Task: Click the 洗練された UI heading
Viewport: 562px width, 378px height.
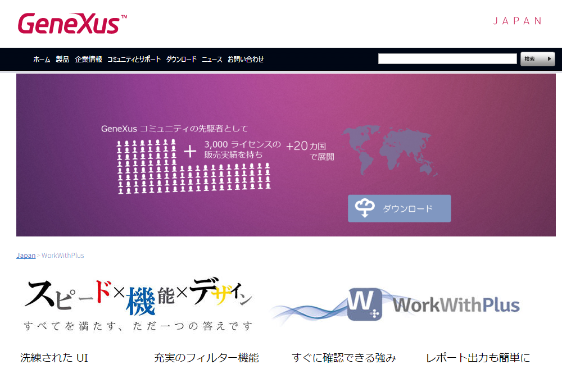Action: click(x=54, y=358)
